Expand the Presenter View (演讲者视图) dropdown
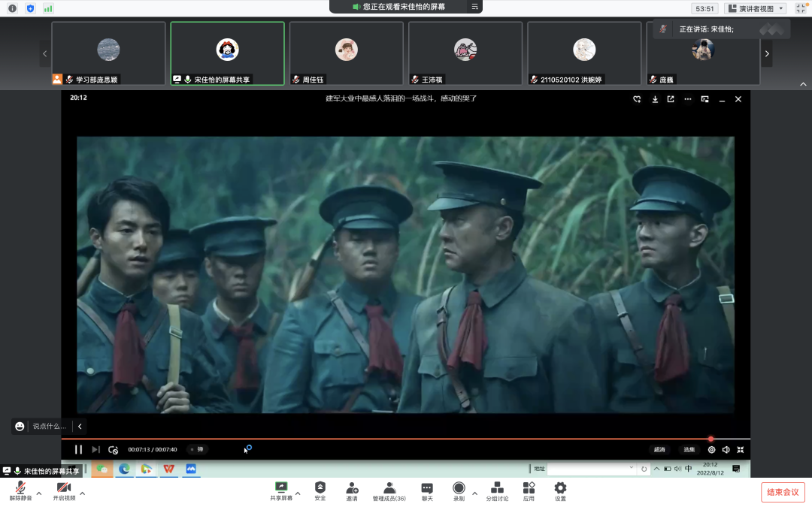 756,8
